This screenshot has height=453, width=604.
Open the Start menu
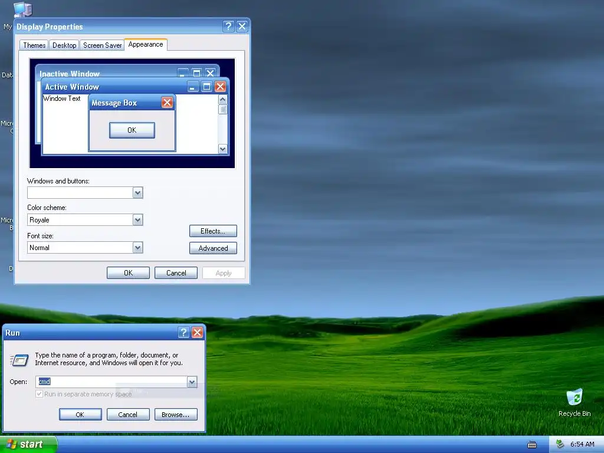tap(28, 444)
